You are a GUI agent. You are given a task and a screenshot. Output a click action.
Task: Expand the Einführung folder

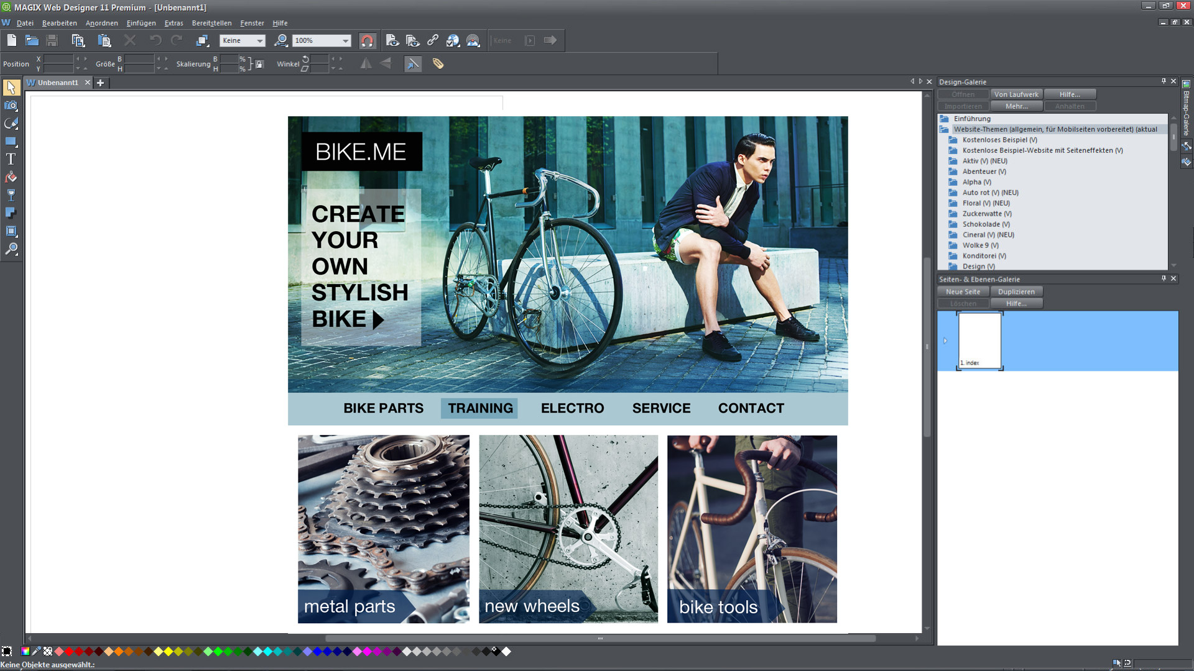tap(945, 119)
